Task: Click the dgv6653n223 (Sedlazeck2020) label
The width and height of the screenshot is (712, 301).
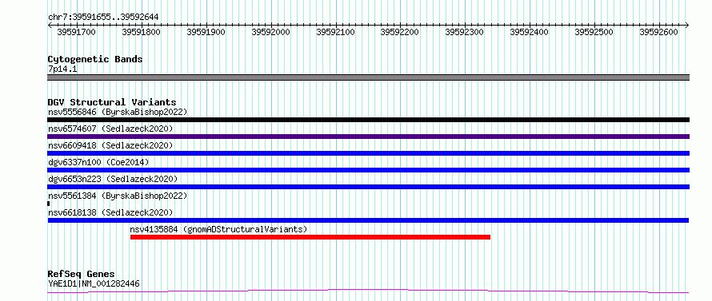Action: [x=113, y=179]
